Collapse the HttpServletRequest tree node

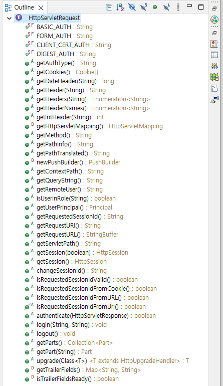[x=10, y=18]
